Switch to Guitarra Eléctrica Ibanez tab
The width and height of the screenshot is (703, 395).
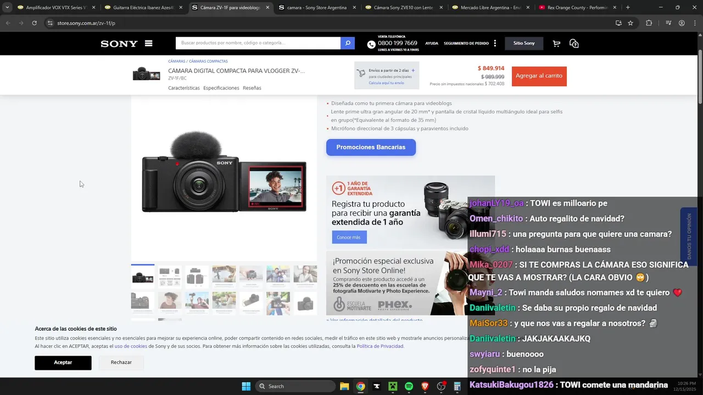pos(143,8)
